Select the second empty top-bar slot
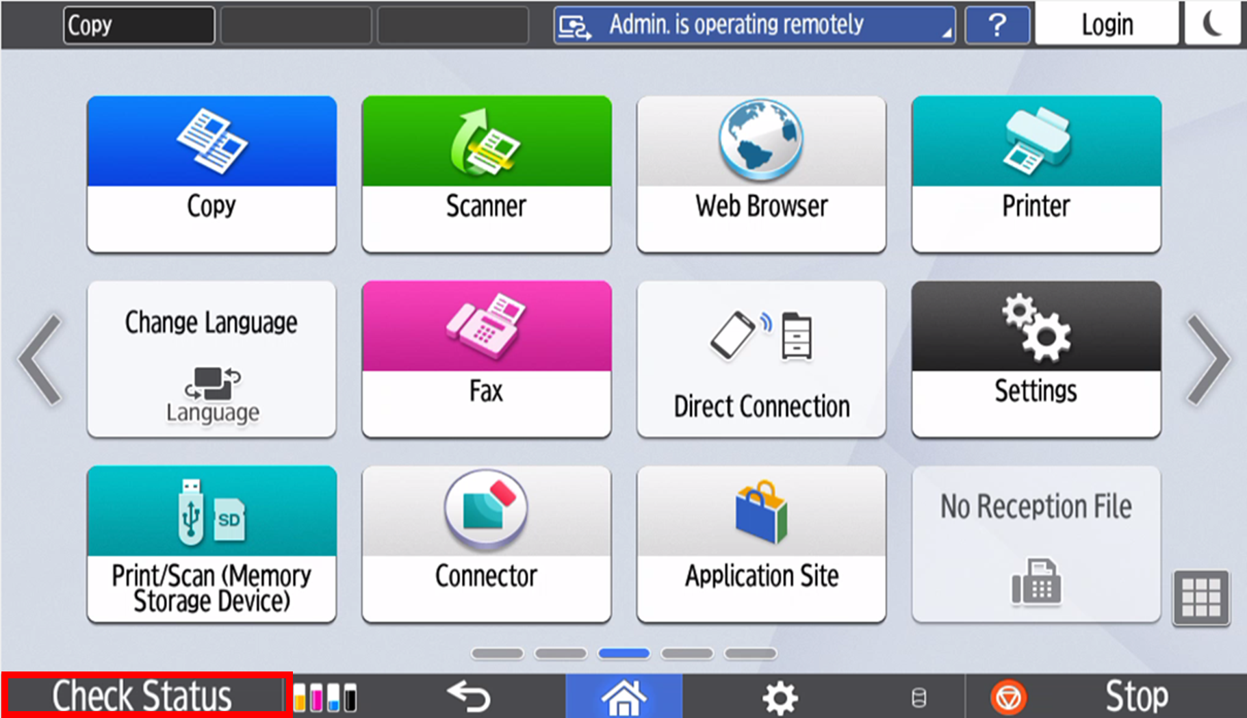 [x=296, y=25]
